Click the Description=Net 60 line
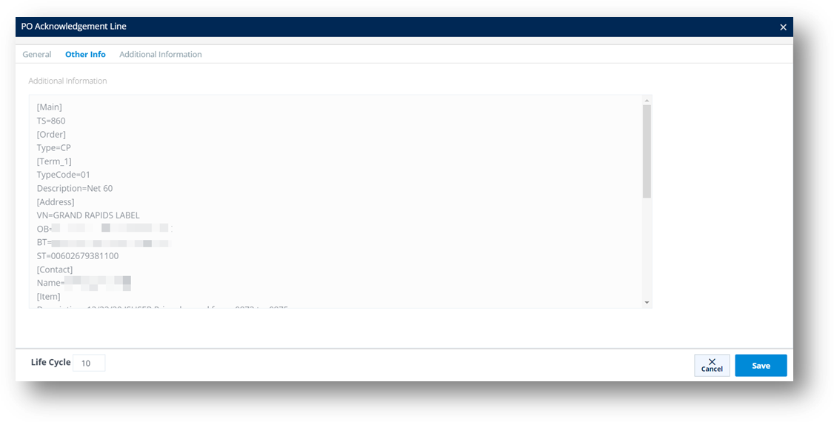 75,188
